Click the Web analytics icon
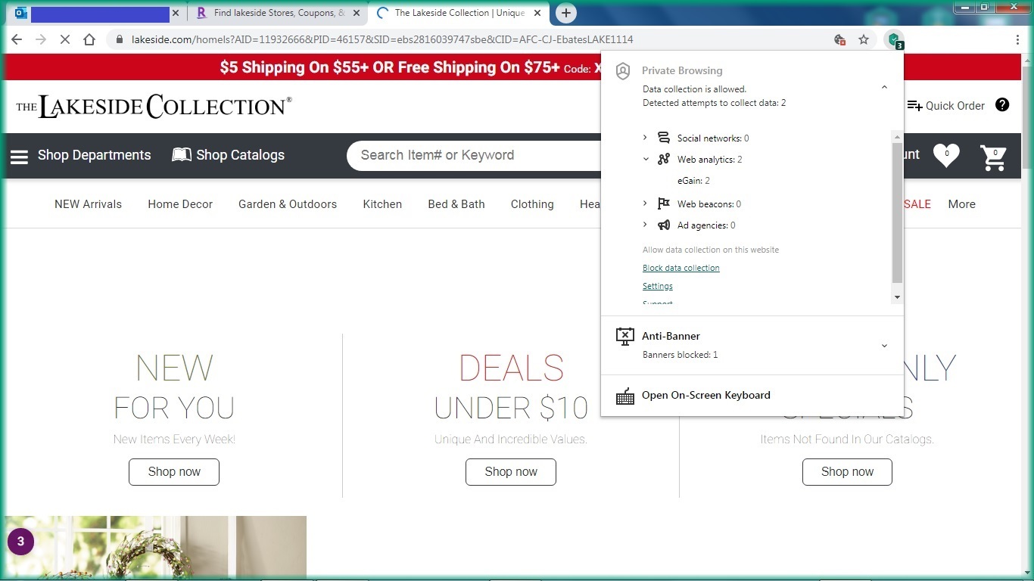This screenshot has width=1034, height=581. pyautogui.click(x=664, y=159)
